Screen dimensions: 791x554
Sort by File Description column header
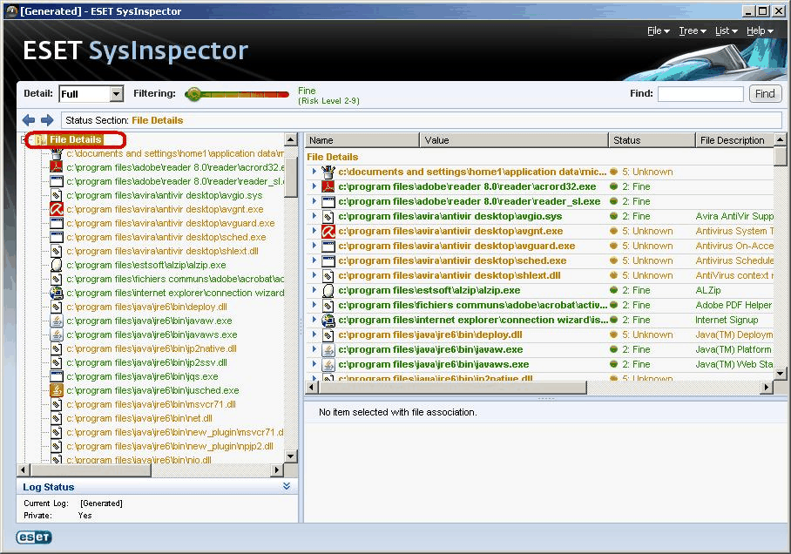(734, 140)
